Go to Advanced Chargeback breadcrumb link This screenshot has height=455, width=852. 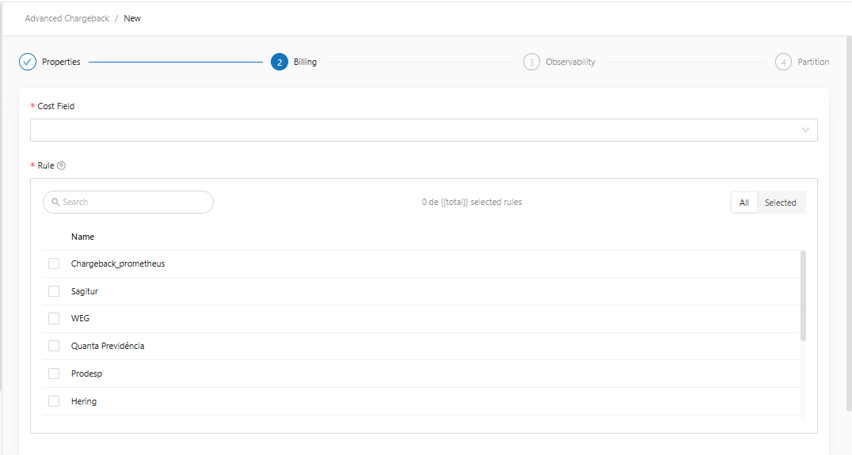tap(67, 18)
